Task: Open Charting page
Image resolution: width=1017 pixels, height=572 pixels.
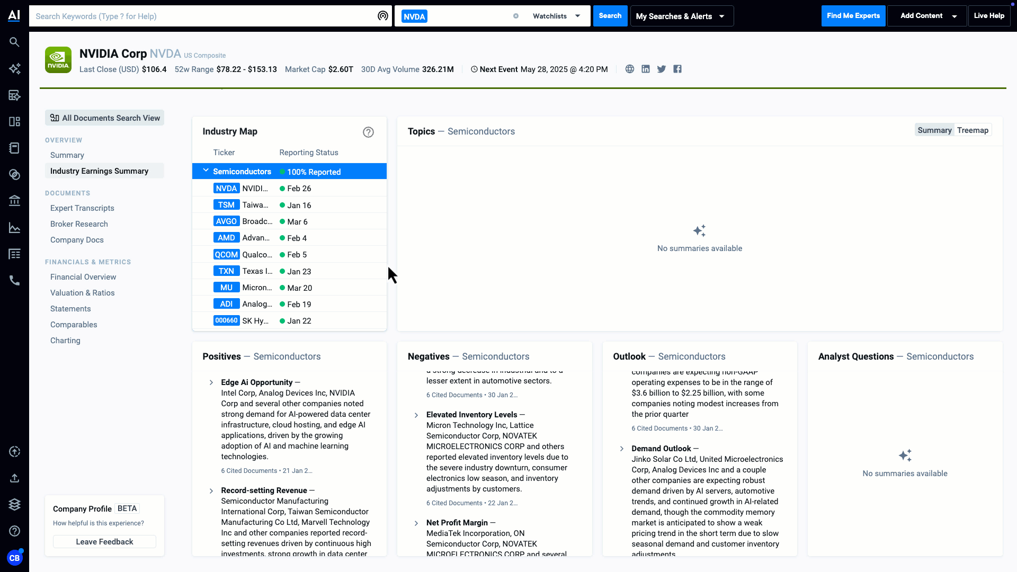Action: (65, 341)
